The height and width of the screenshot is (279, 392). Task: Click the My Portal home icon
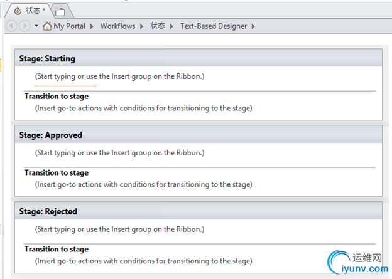[x=47, y=26]
